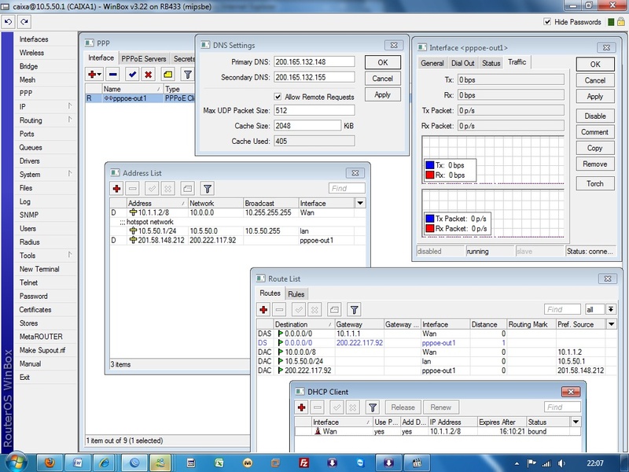The image size is (629, 472).
Task: Click the Torch button in interface window
Action: tap(594, 183)
